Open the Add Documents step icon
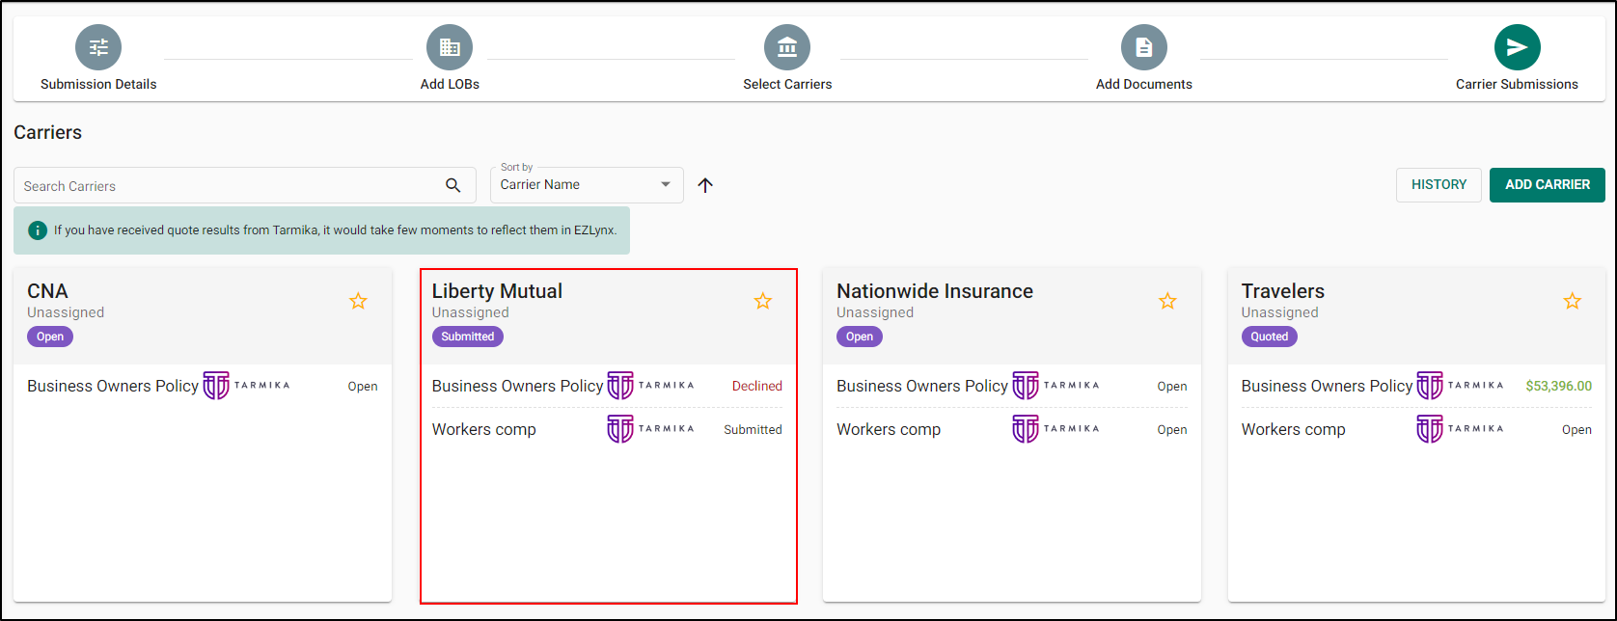Screen dimensions: 1617x621 (x=1144, y=47)
